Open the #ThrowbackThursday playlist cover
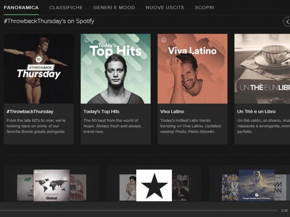The image size is (290, 217). tap(39, 69)
